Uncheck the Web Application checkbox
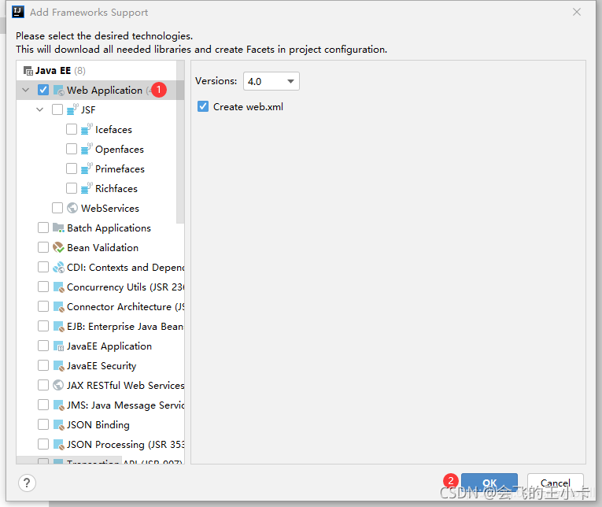Screen dimensions: 602x507 (43, 90)
